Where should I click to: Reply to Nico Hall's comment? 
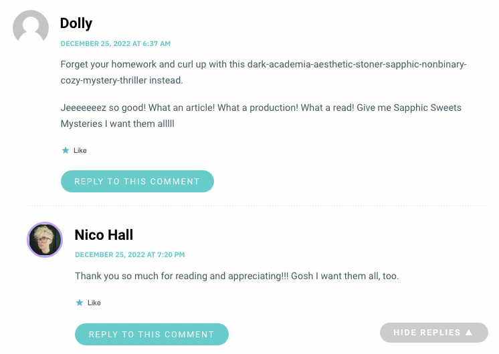pyautogui.click(x=151, y=335)
